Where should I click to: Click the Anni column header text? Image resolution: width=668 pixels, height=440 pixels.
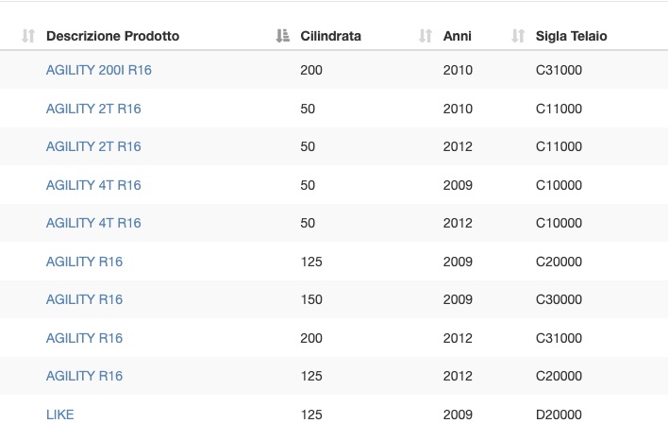tap(457, 36)
